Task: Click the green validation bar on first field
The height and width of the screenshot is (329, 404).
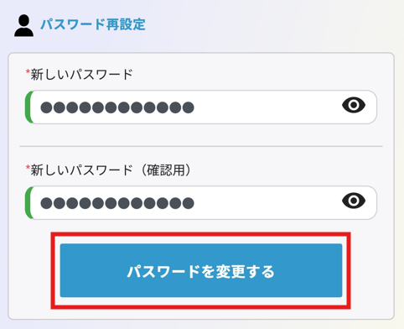Action: pyautogui.click(x=28, y=107)
